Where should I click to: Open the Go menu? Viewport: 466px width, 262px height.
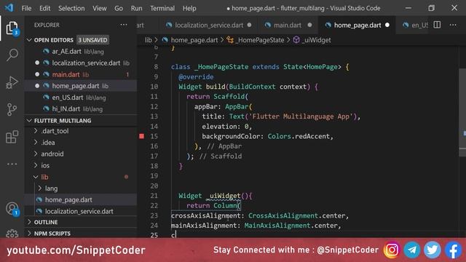click(x=119, y=8)
